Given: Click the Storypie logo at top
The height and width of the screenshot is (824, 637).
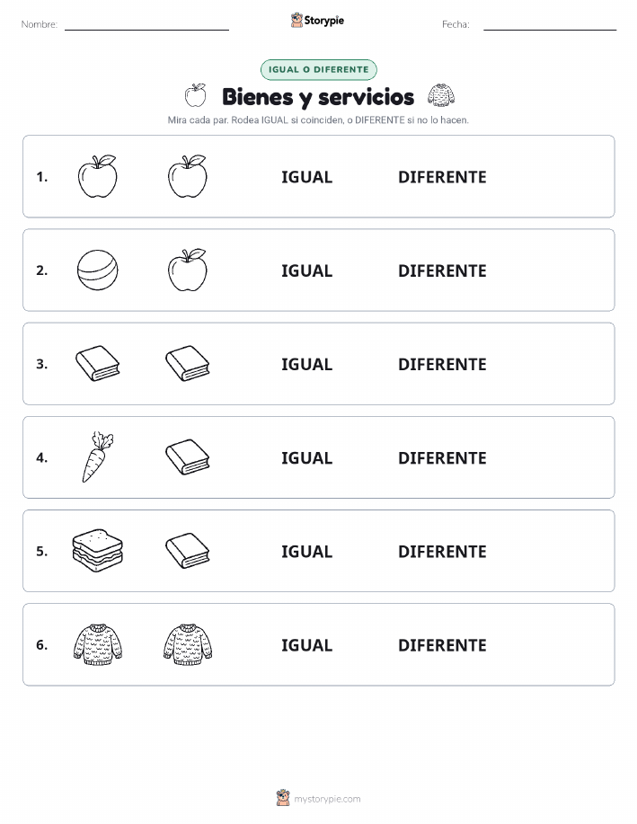Looking at the screenshot, I should pyautogui.click(x=317, y=21).
